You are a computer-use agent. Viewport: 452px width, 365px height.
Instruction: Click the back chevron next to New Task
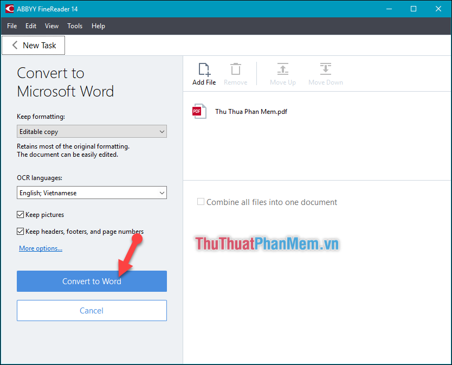point(14,45)
